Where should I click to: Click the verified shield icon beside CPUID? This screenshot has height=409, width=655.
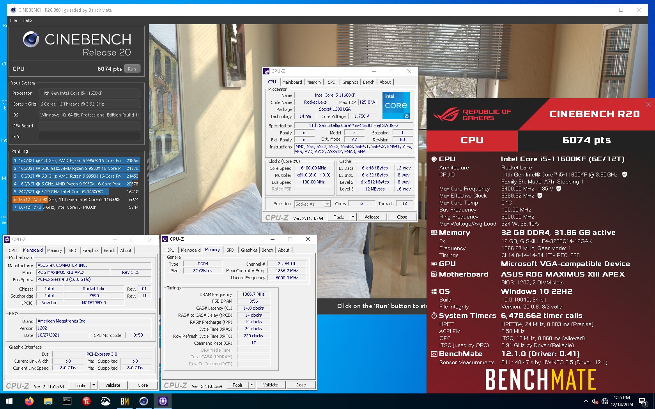point(625,175)
